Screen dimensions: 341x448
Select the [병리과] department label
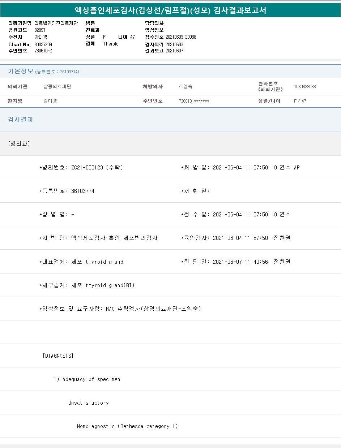[x=19, y=144]
